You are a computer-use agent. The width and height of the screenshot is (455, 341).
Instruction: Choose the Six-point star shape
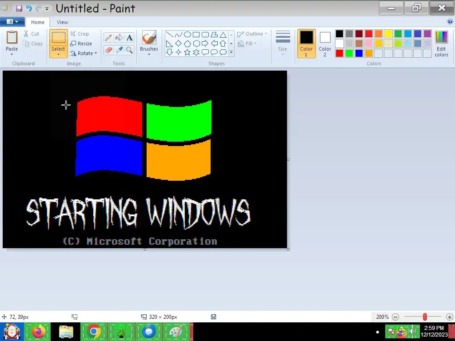tap(196, 52)
